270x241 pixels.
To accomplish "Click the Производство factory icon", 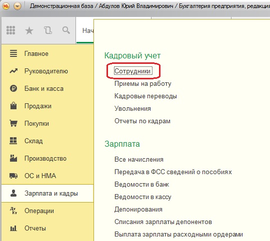I will pyautogui.click(x=13, y=158).
